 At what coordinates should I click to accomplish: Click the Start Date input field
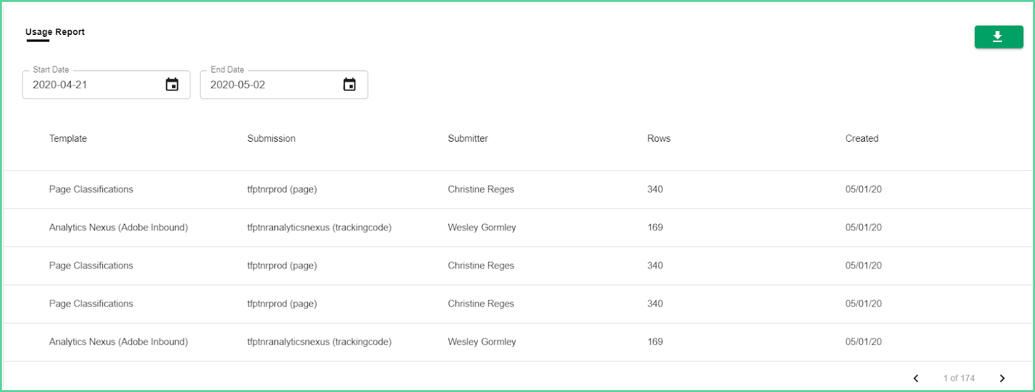[x=106, y=85]
